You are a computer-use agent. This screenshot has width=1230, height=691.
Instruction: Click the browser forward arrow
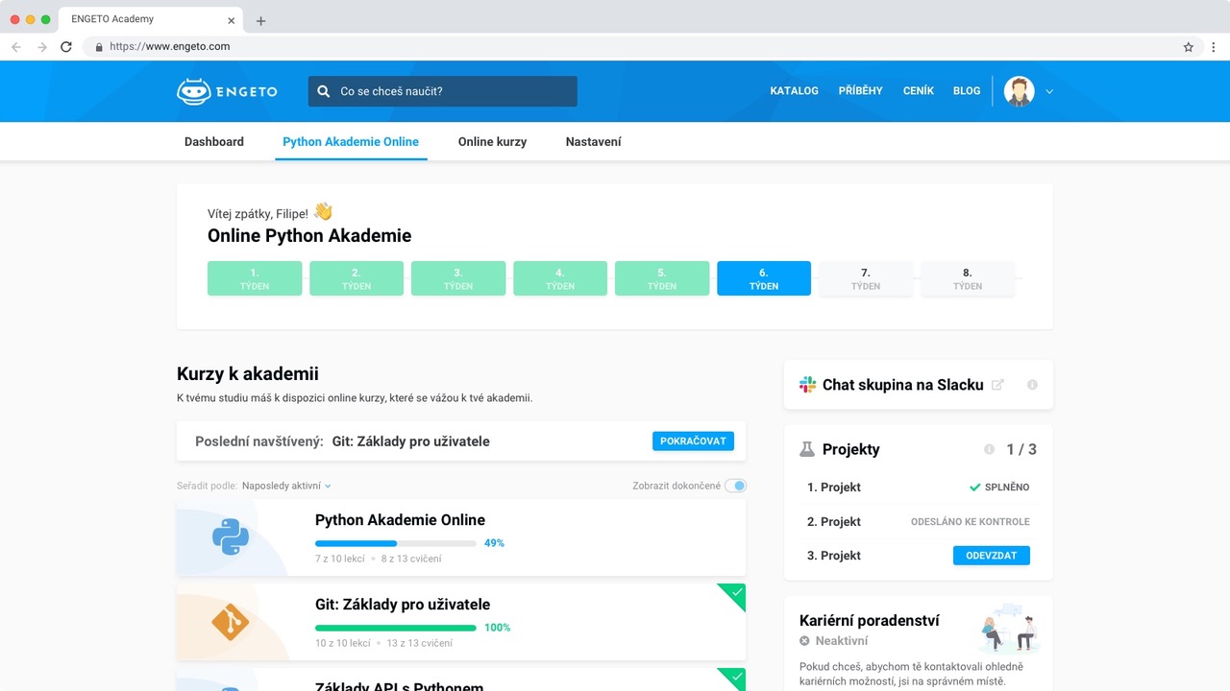pyautogui.click(x=41, y=46)
